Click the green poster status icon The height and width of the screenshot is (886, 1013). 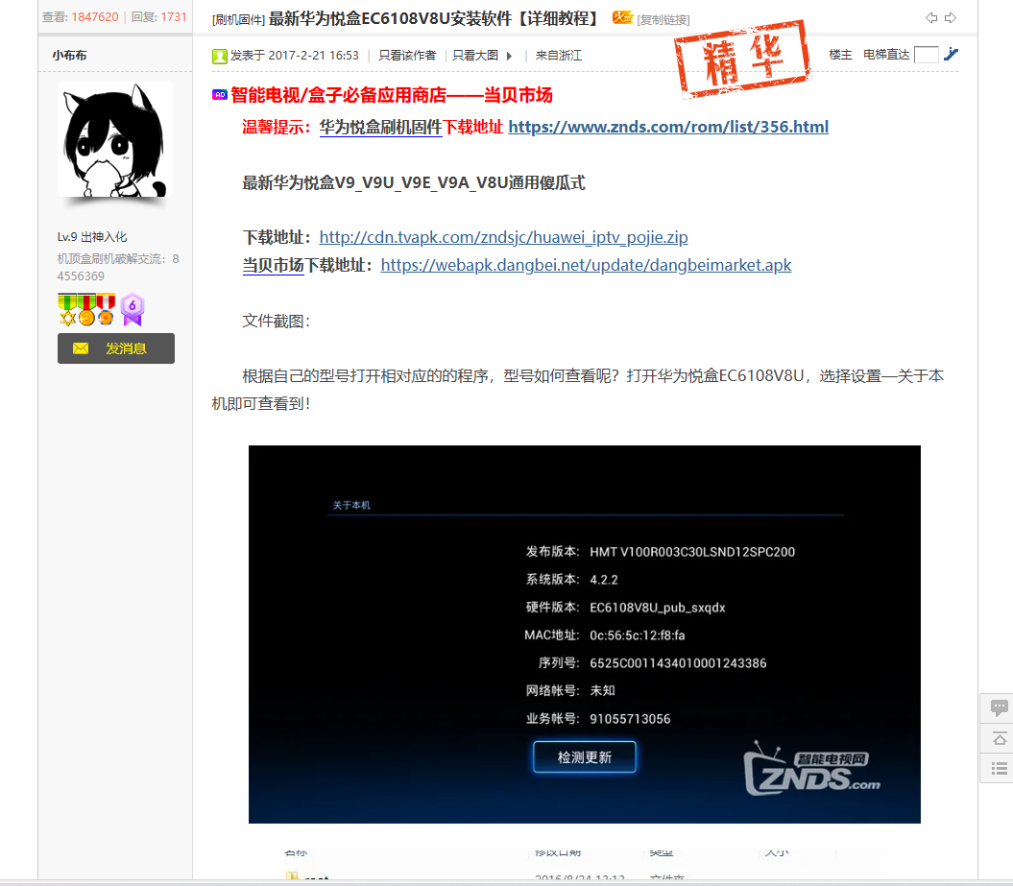click(x=220, y=57)
